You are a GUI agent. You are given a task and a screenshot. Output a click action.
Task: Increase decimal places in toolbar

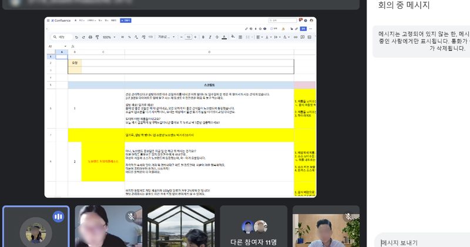click(x=143, y=37)
